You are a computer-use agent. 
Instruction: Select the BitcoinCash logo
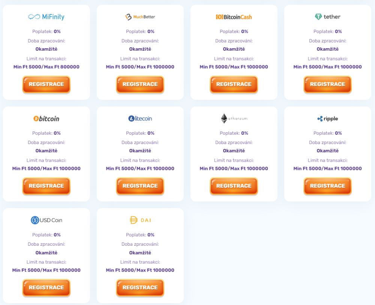click(234, 17)
